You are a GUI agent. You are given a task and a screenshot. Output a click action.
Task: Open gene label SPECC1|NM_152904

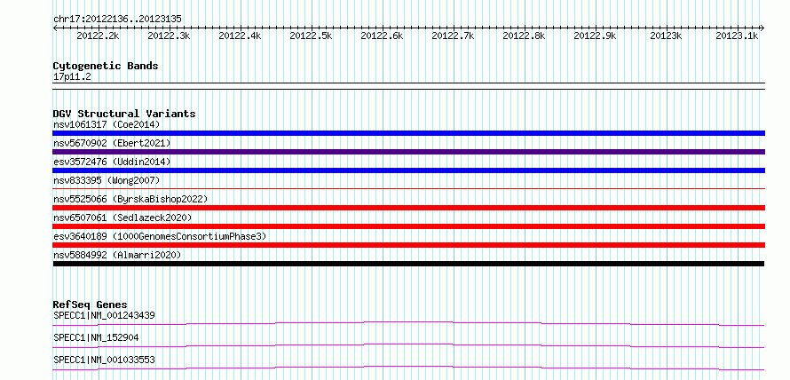point(96,337)
